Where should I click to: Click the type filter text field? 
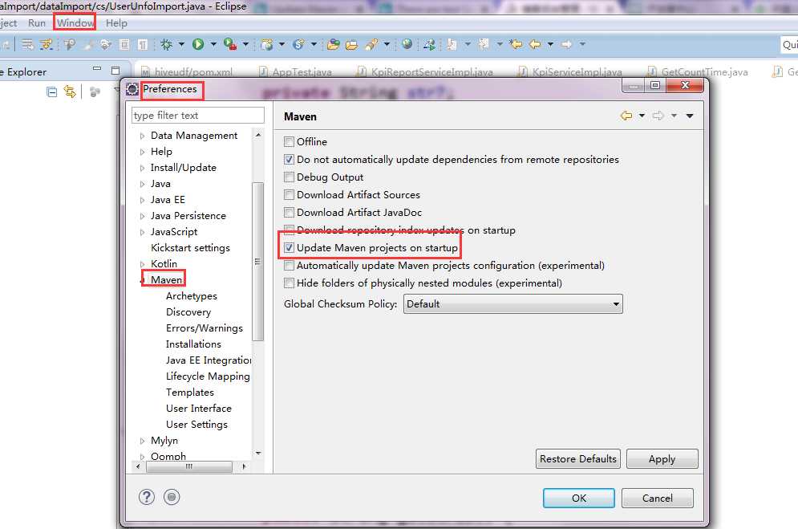(x=198, y=115)
